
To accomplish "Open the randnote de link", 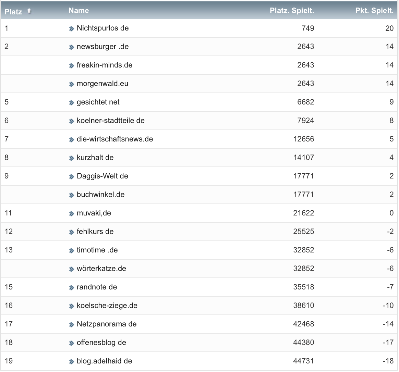I will pos(97,287).
